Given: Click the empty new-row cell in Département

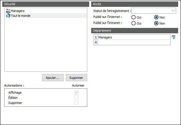Looking at the screenshot, I should click(134, 42).
